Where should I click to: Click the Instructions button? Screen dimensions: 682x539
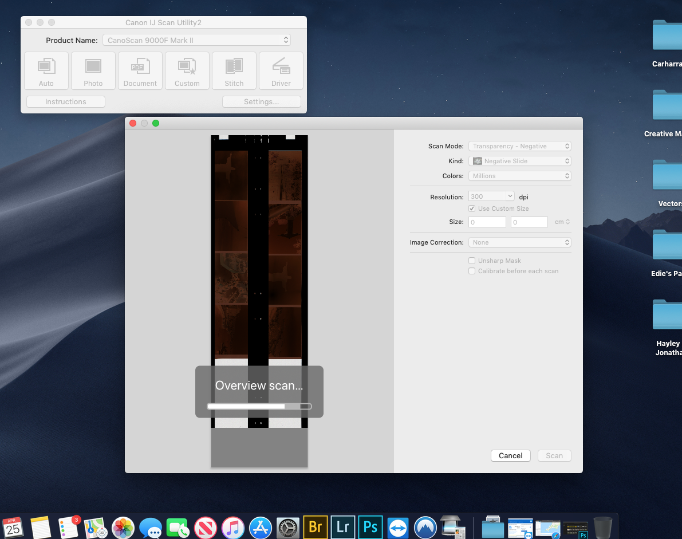coord(66,102)
